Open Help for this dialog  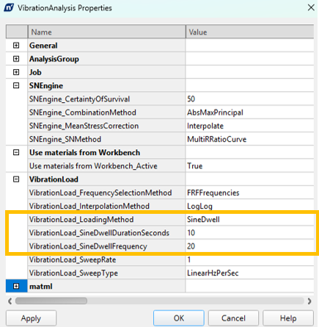[x=288, y=318]
